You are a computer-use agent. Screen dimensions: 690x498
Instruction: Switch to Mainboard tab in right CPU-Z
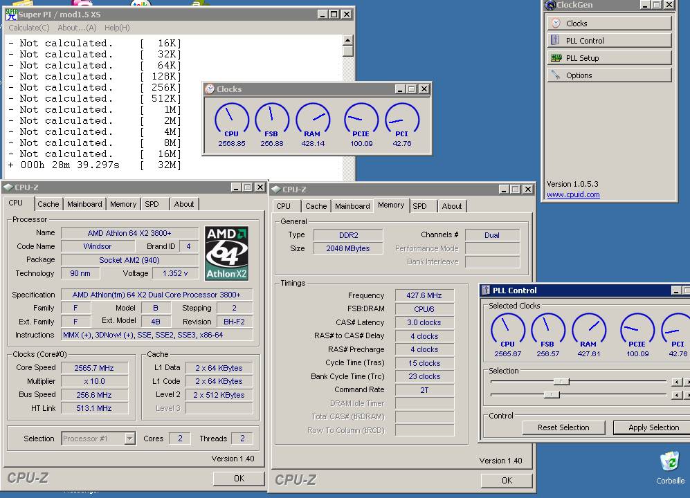[352, 206]
